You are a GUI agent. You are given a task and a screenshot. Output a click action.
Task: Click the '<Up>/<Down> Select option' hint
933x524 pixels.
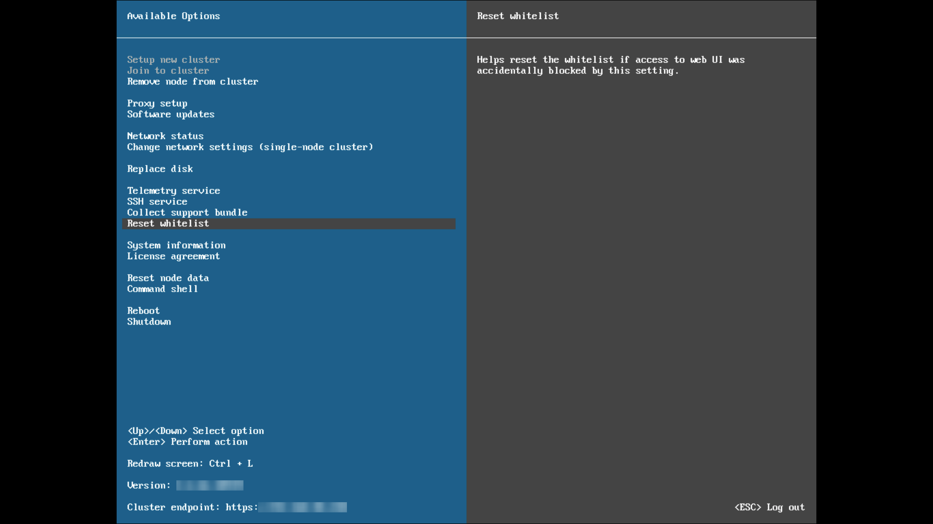(x=196, y=431)
